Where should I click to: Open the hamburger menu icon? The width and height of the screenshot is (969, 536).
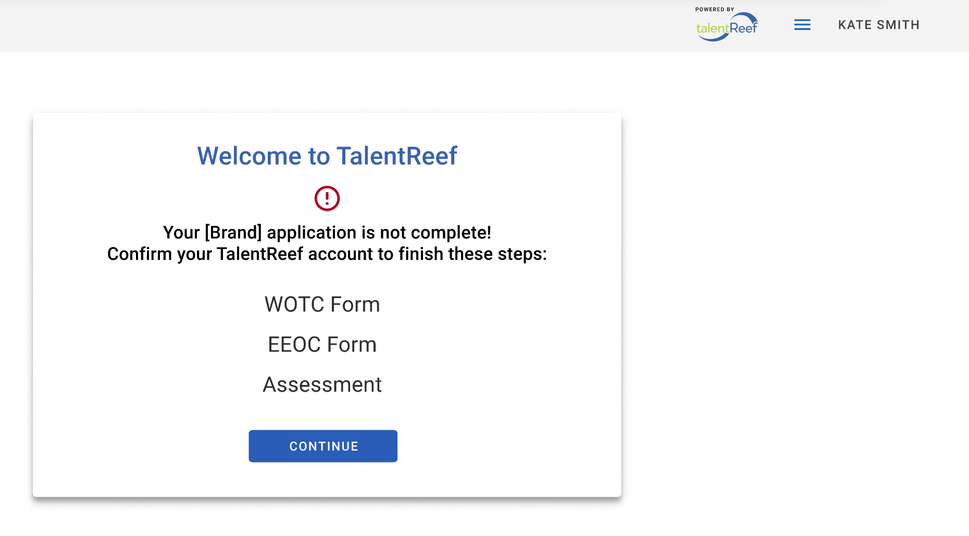click(x=802, y=24)
